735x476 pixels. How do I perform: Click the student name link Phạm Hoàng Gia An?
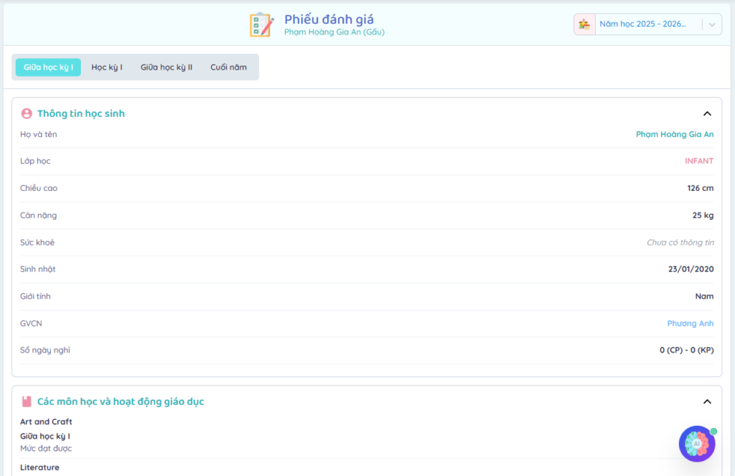675,134
